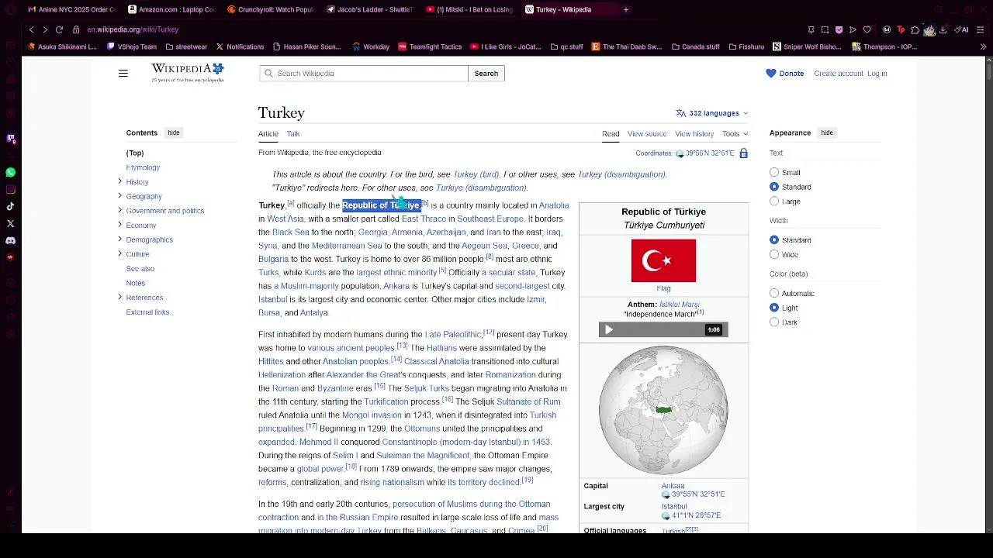This screenshot has height=558, width=993.
Task: Open Discord in the browser sidebar
Action: 10,241
